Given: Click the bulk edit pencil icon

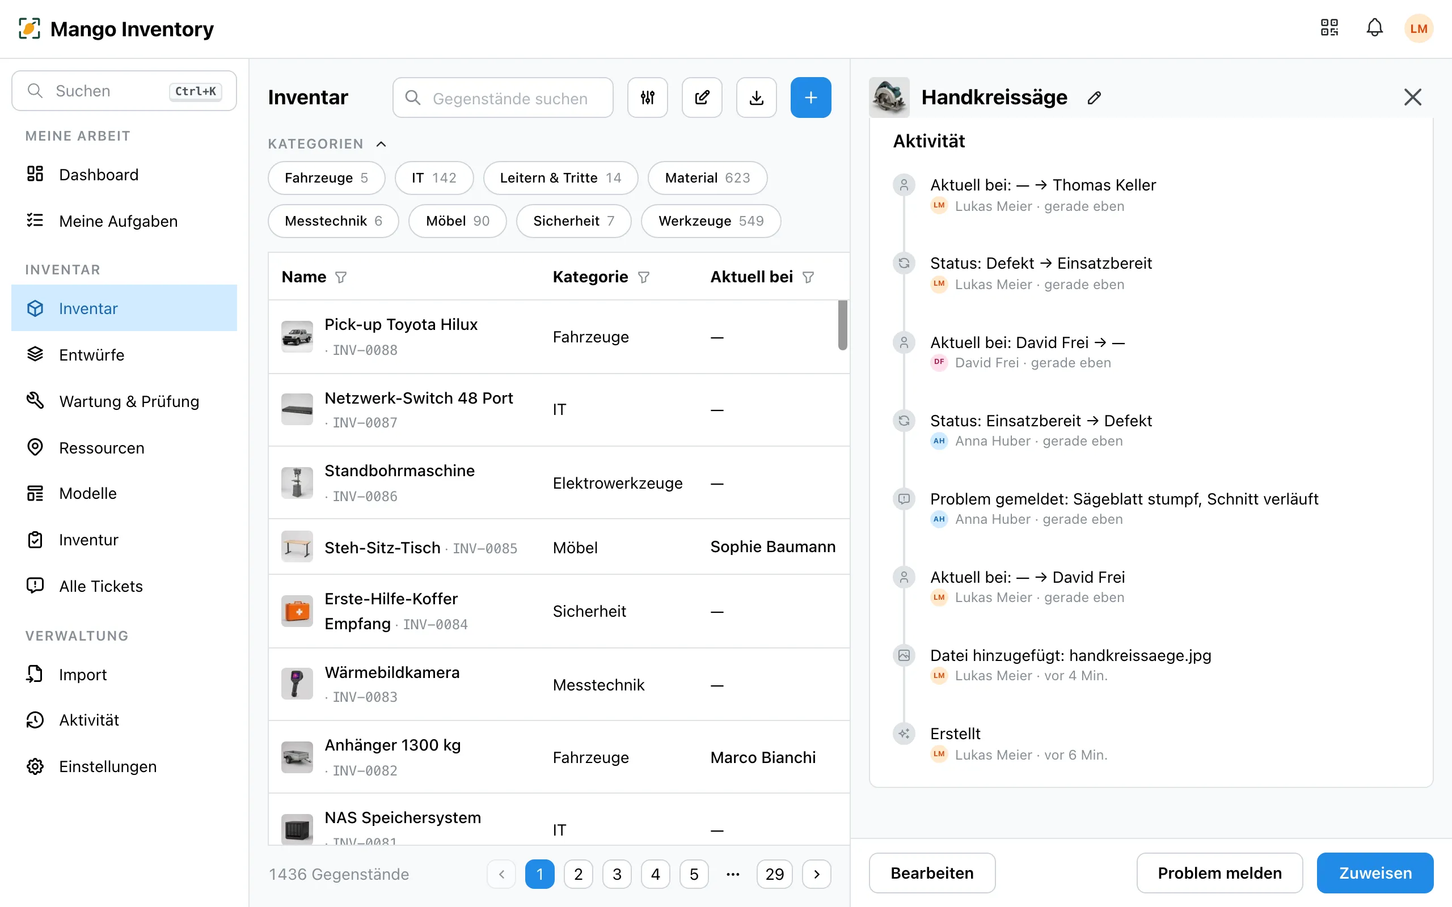Looking at the screenshot, I should pyautogui.click(x=702, y=97).
